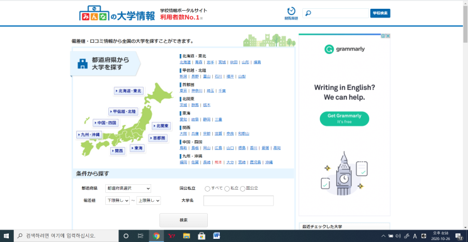468x242 pixels.
Task: Click the Cortana circle icon on the taskbar
Action: click(x=126, y=236)
